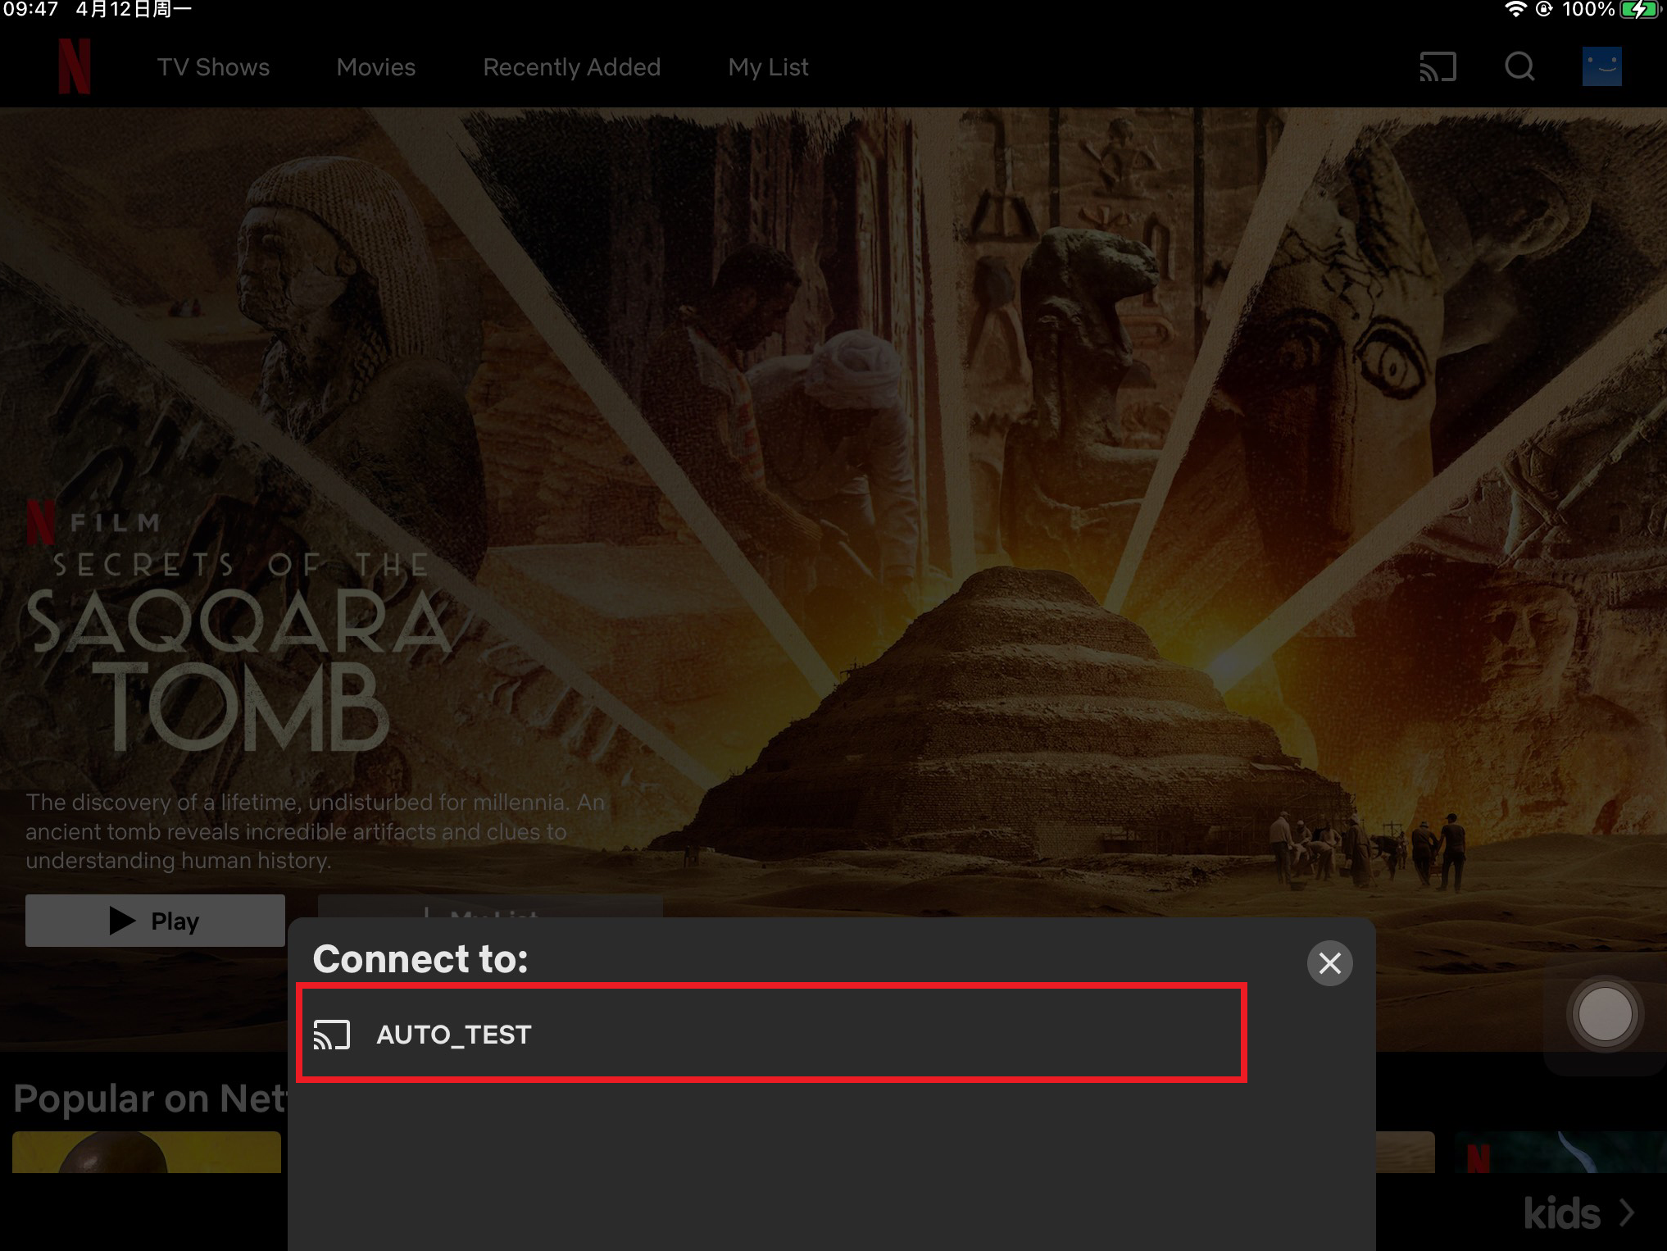Screen dimensions: 1667x1251
Task: Open the kids section link
Action: (x=1561, y=1212)
